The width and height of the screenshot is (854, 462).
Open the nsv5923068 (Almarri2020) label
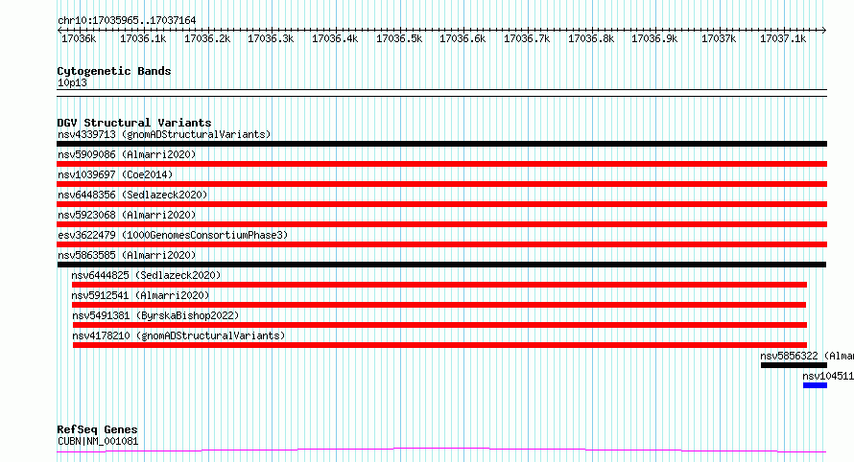point(127,215)
